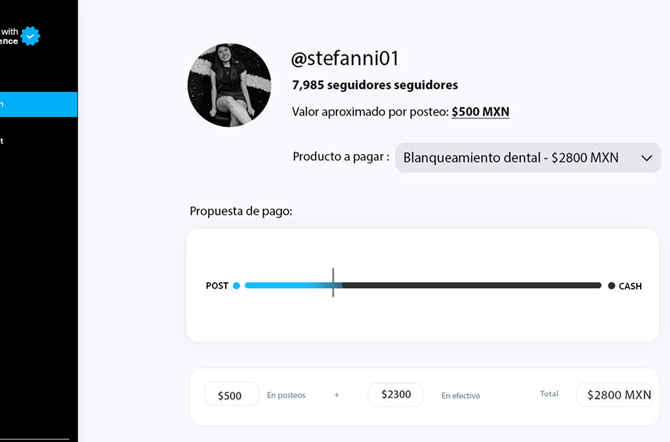The image size is (670, 442).
Task: Open the dropdown chevron next to Blanqueamiento dental
Action: 646,158
